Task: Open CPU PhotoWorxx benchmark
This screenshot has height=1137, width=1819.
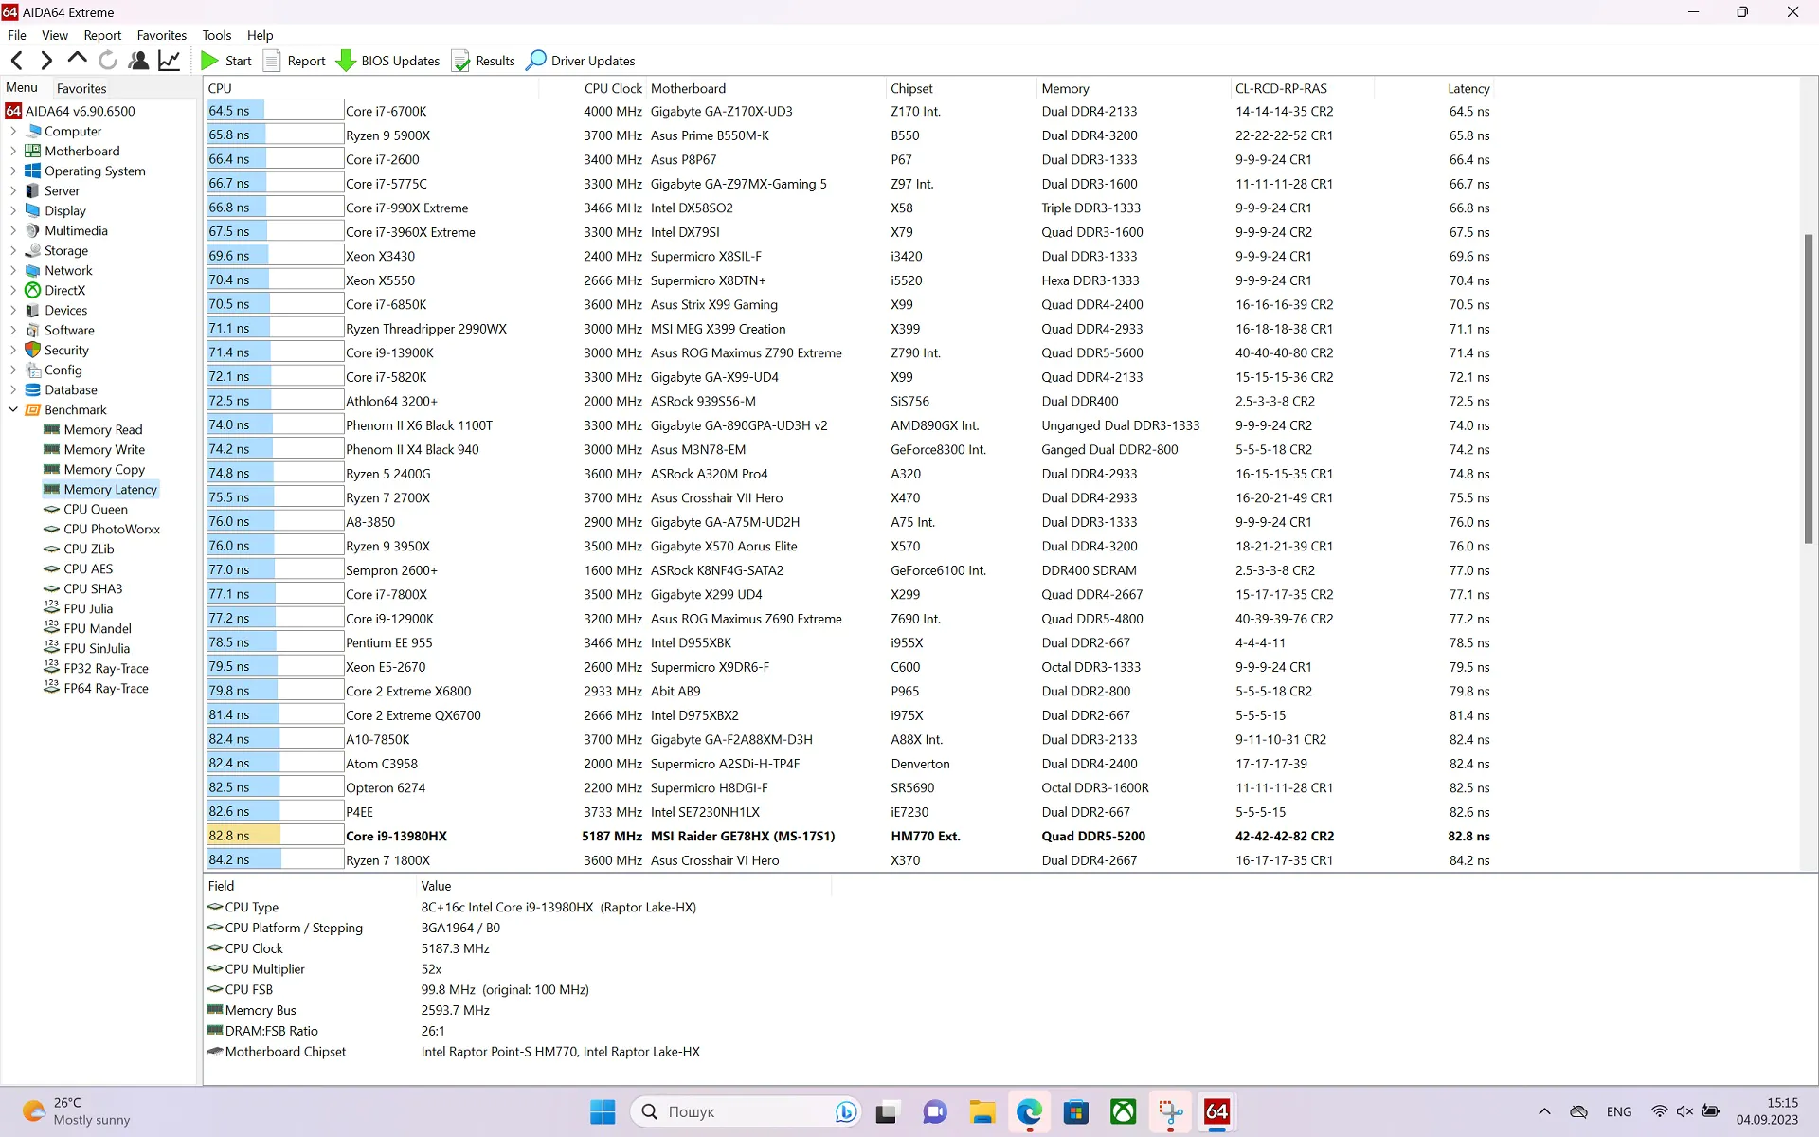Action: pos(112,530)
